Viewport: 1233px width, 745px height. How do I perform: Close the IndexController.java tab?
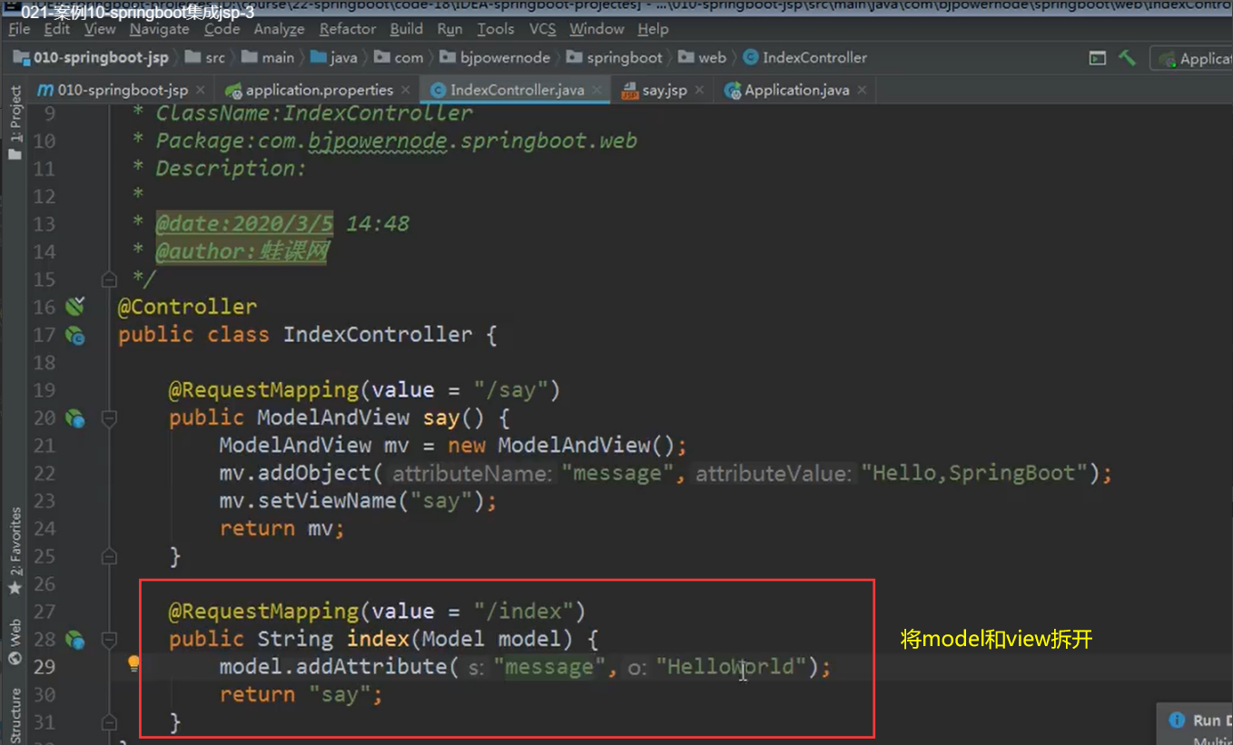click(597, 90)
